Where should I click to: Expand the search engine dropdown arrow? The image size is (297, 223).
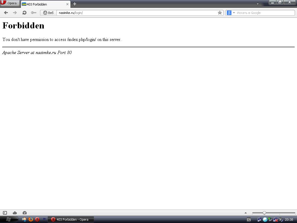(234, 13)
